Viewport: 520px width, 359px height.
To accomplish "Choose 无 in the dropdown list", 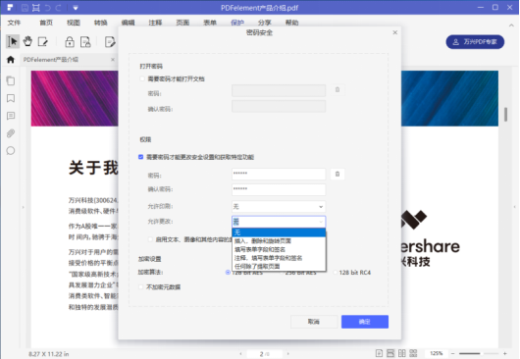I will point(279,232).
